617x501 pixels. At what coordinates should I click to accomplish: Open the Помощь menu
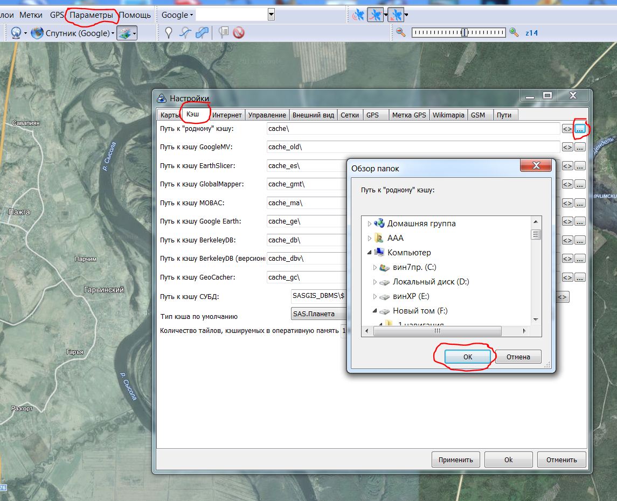coord(135,15)
